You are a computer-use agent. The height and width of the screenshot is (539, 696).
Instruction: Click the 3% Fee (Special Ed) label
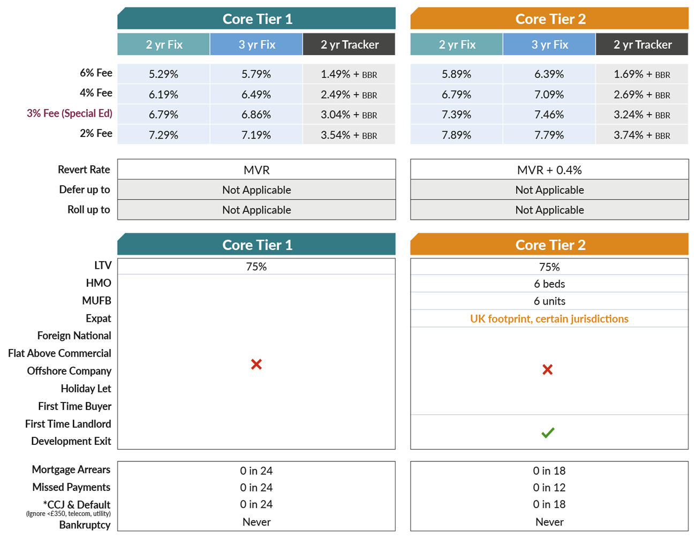pyautogui.click(x=70, y=113)
